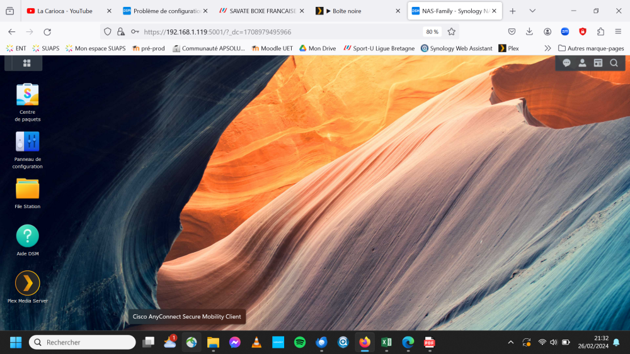The image size is (630, 354).
Task: Open ENT bookmark
Action: coord(16,48)
